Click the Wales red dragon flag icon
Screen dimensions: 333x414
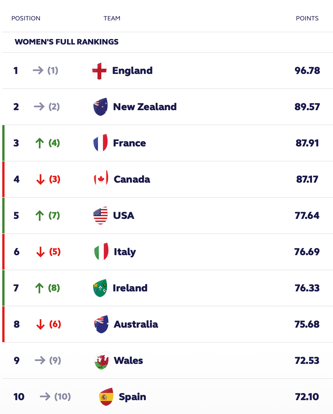pos(101,360)
